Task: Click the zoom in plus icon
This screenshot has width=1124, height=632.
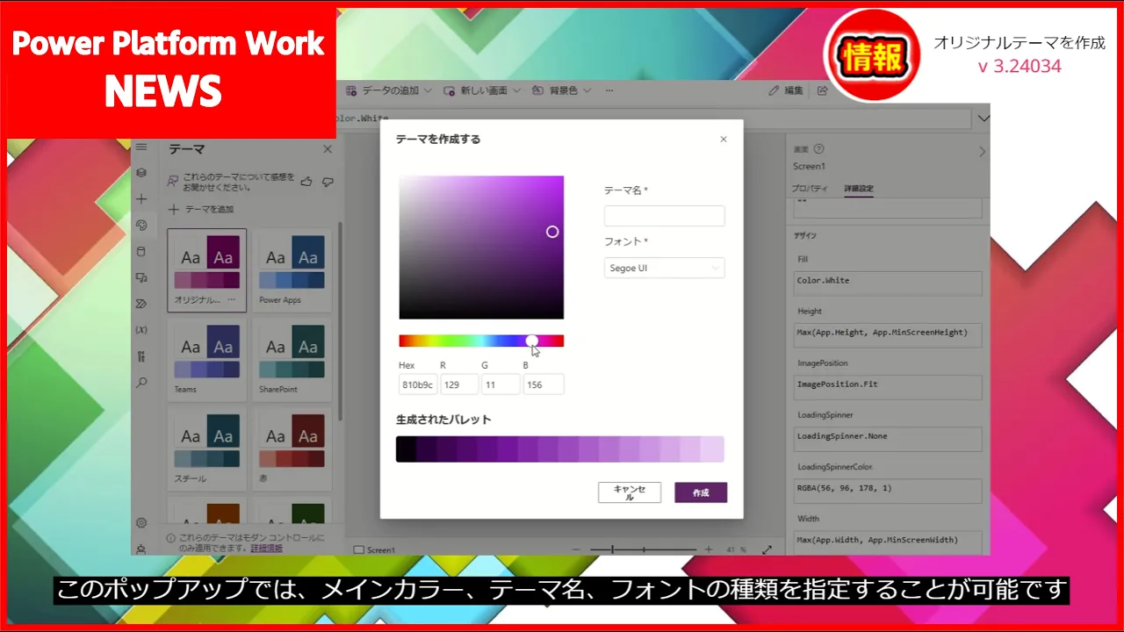Action: click(x=709, y=549)
